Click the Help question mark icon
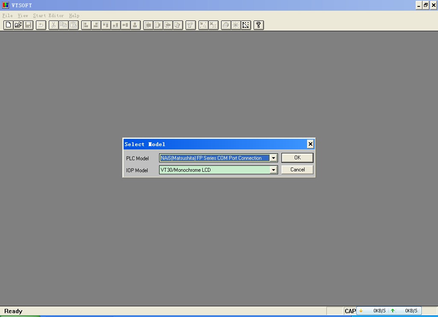The width and height of the screenshot is (438, 317). (x=258, y=25)
